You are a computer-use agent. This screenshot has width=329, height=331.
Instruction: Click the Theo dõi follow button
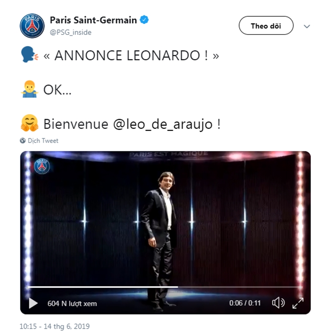(266, 26)
